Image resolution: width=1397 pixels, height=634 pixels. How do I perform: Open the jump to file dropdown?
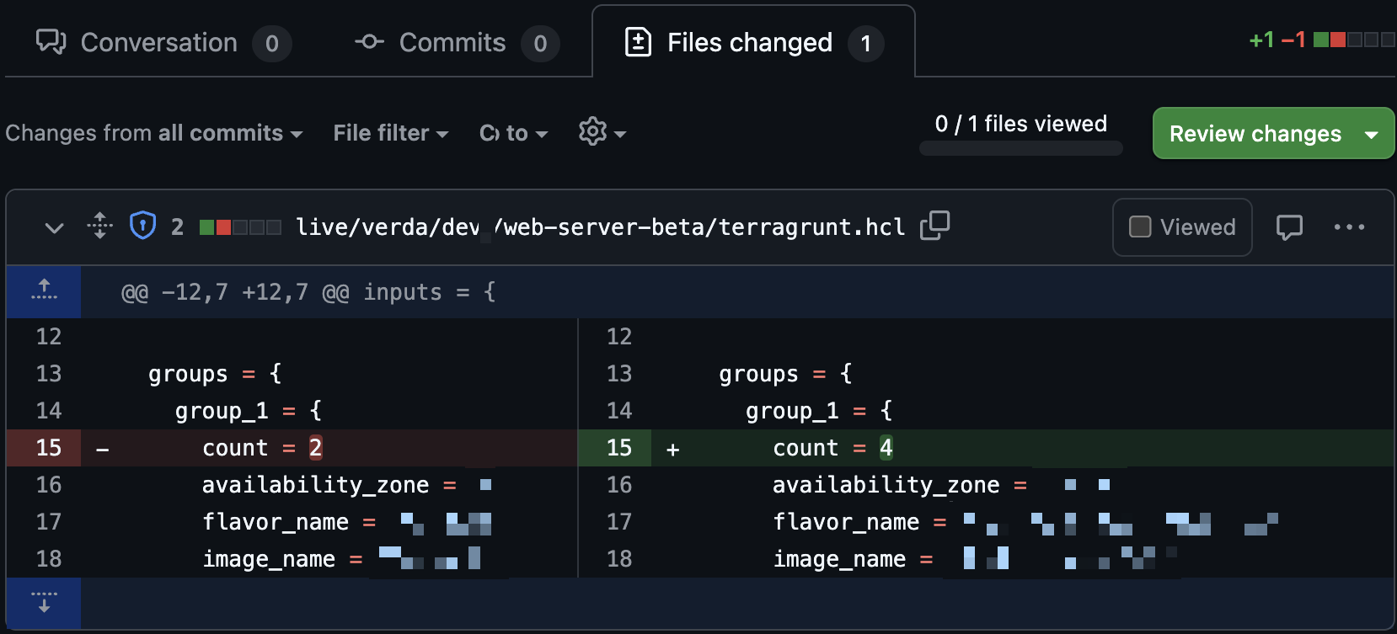(x=513, y=133)
